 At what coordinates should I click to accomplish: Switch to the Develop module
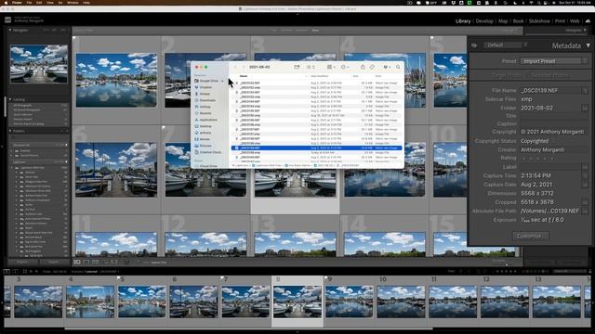pyautogui.click(x=484, y=21)
